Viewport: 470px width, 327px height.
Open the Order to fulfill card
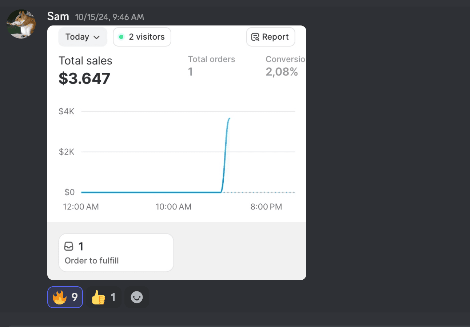coord(116,253)
